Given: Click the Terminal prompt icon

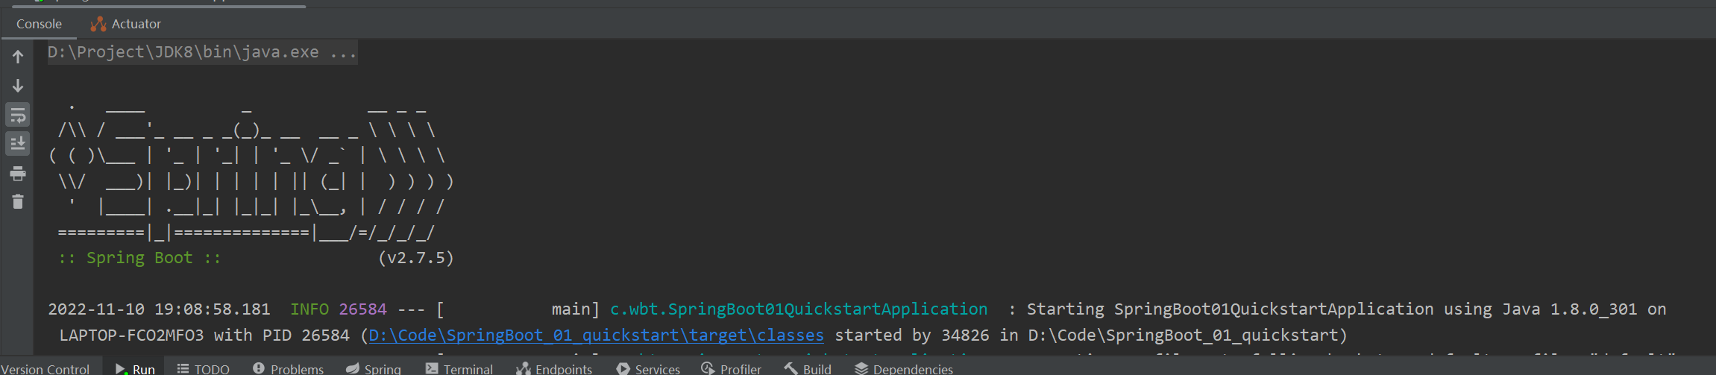Looking at the screenshot, I should pyautogui.click(x=432, y=368).
